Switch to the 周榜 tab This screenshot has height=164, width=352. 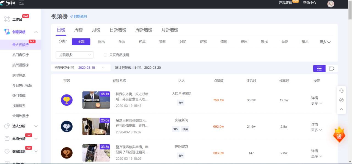78,30
